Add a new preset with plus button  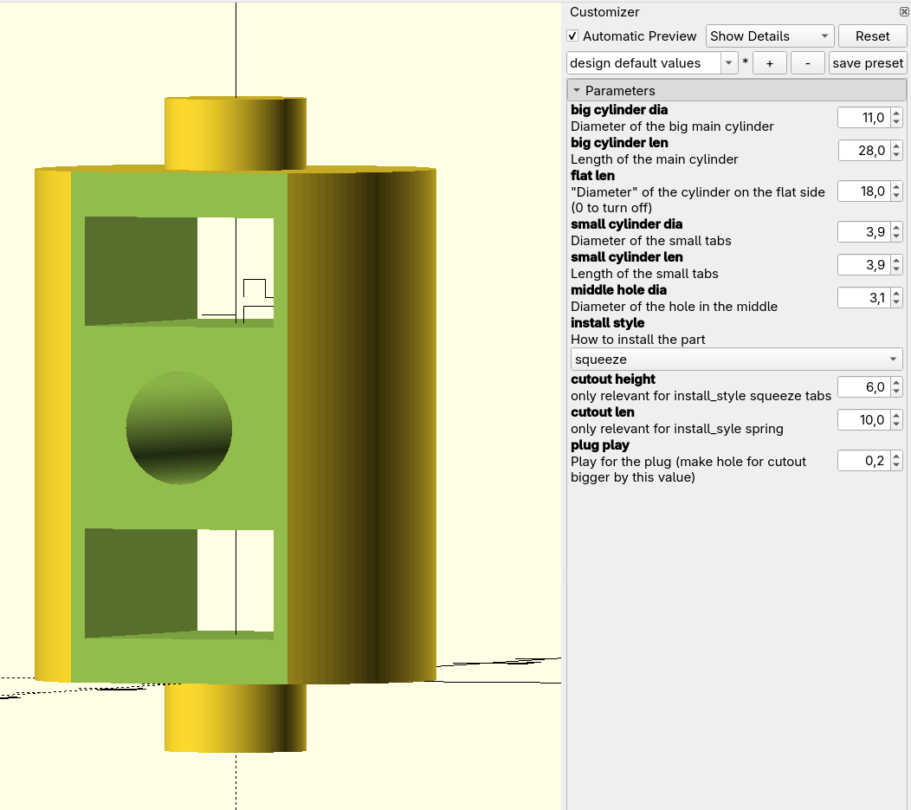click(770, 62)
